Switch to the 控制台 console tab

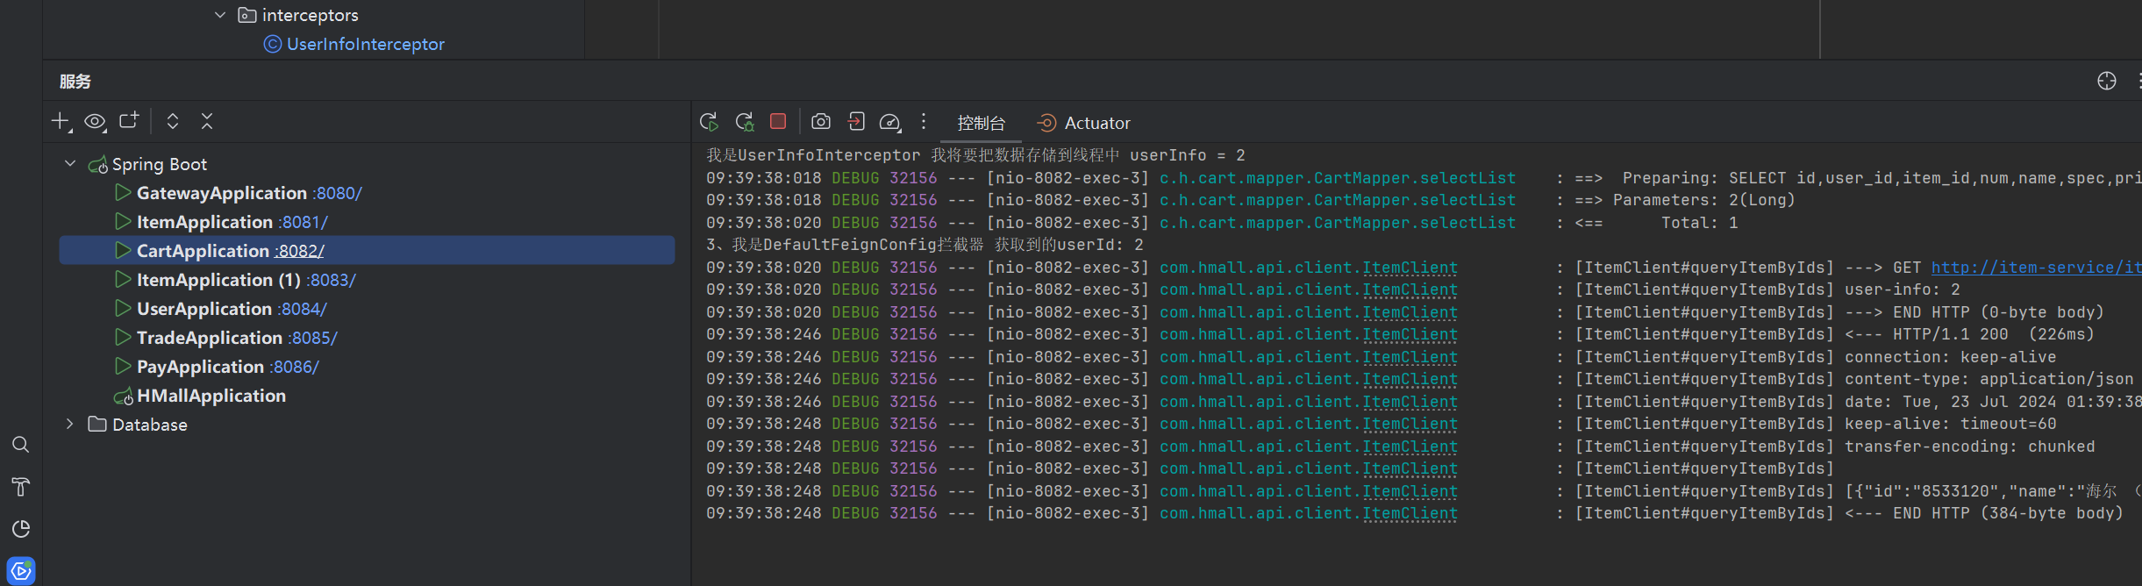pyautogui.click(x=981, y=123)
